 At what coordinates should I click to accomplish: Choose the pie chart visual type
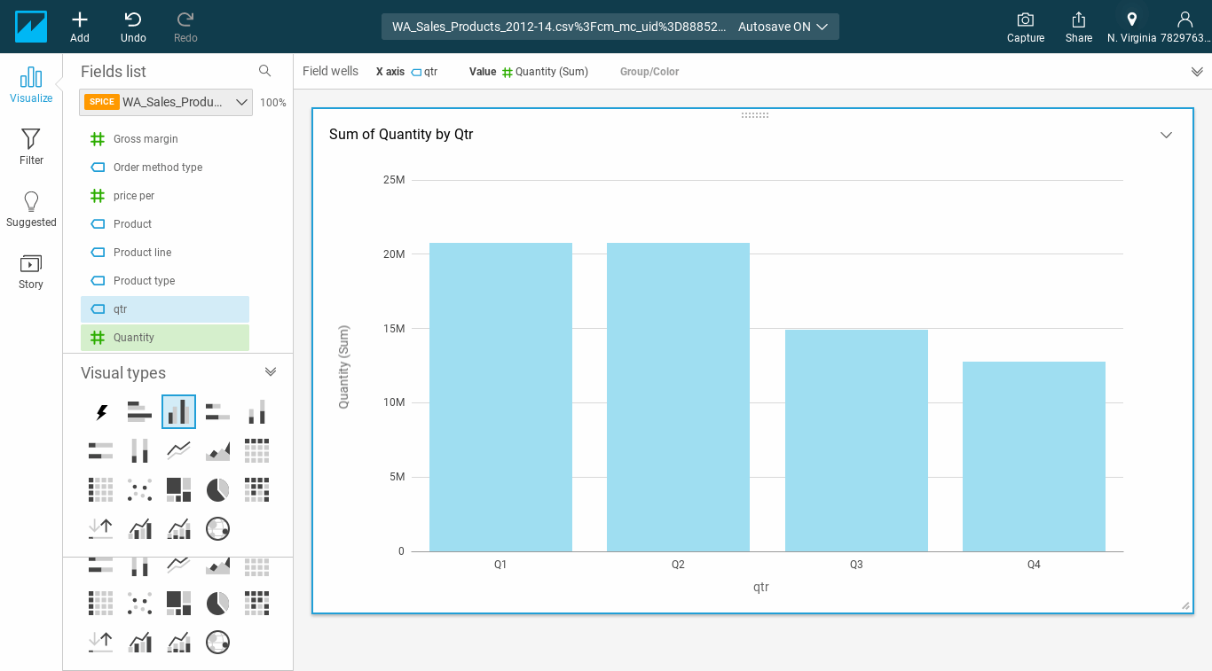(x=217, y=489)
